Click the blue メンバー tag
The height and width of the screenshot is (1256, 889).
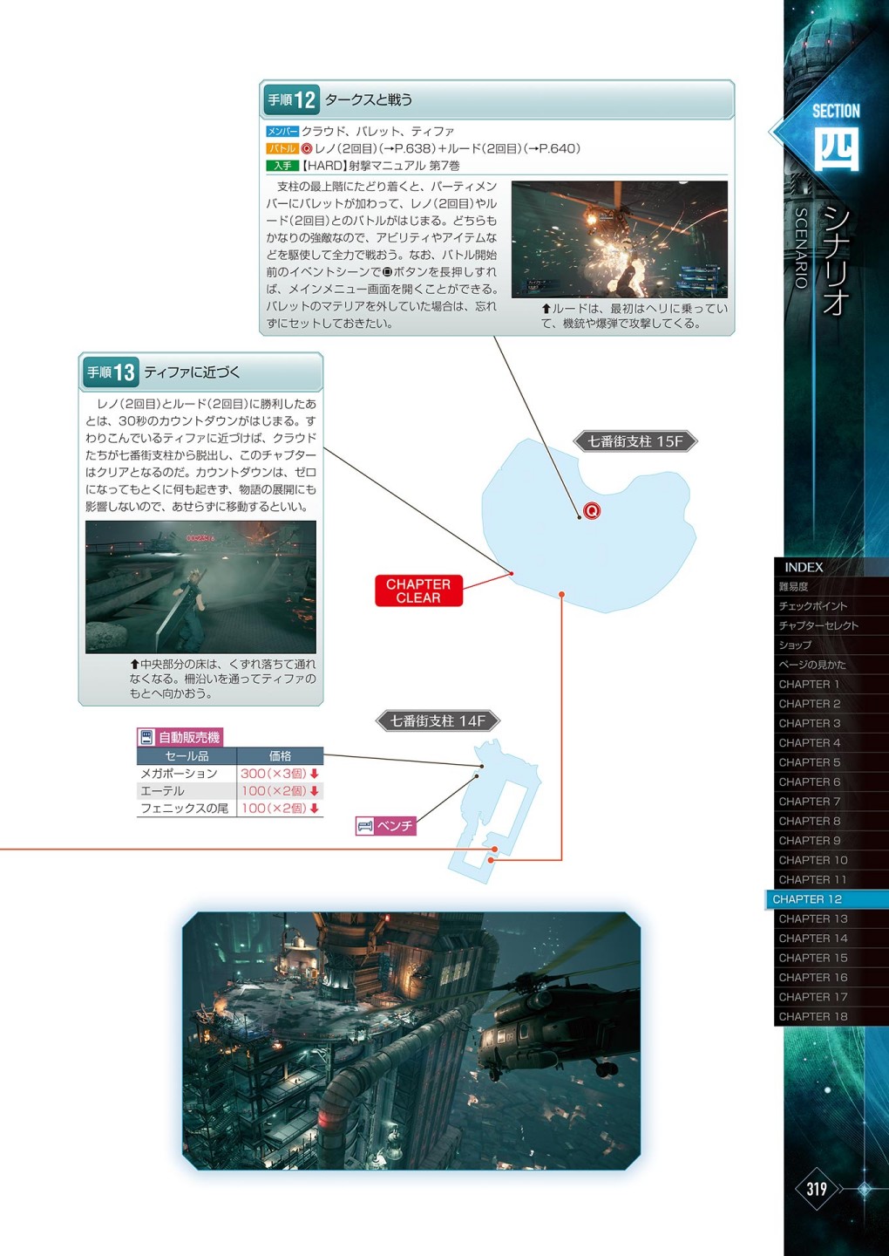click(x=282, y=131)
